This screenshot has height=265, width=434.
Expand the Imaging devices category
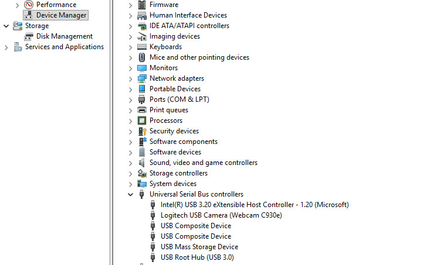(x=130, y=37)
